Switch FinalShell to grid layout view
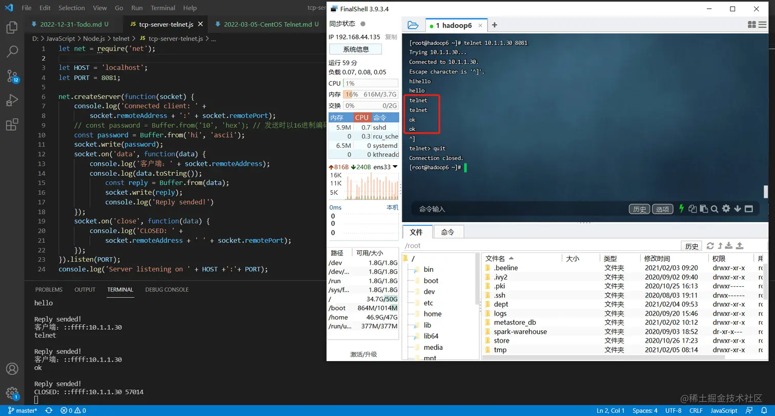Screen dimensions: 775x416 [752, 25]
